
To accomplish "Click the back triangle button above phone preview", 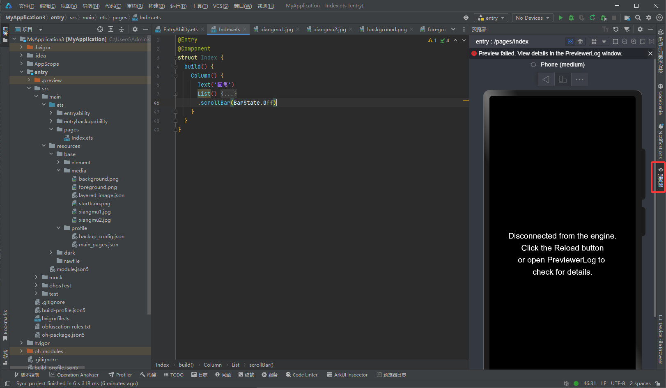I will (x=546, y=79).
